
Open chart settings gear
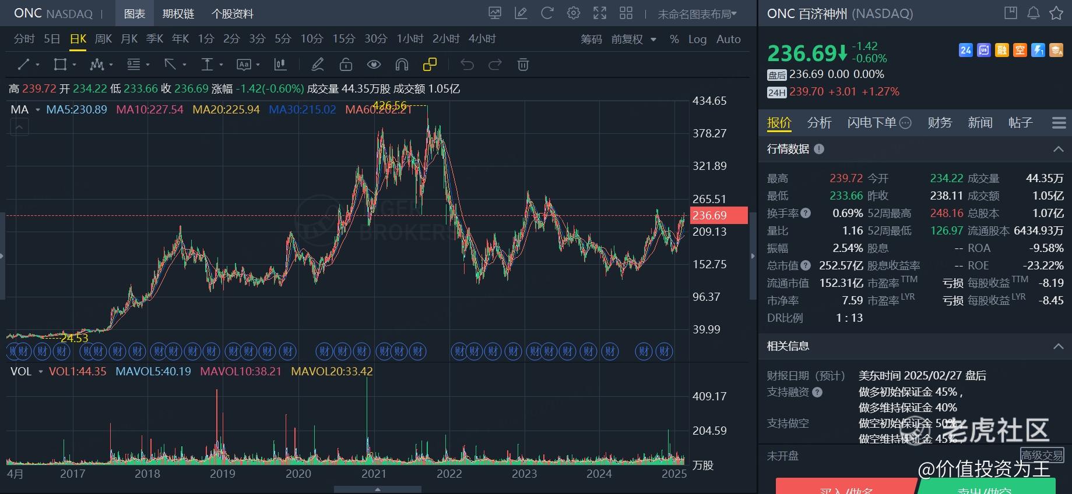(574, 13)
